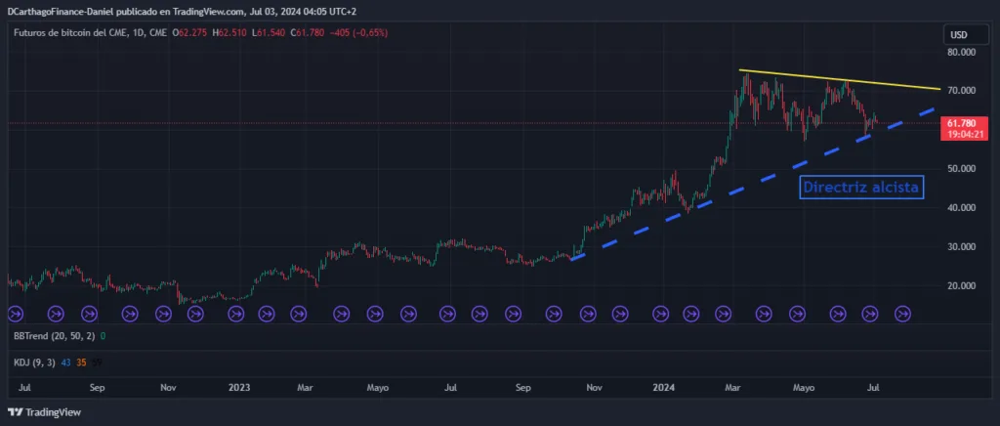Click the 70.000 price axis label
This screenshot has width=1000, height=426.
[x=962, y=91]
